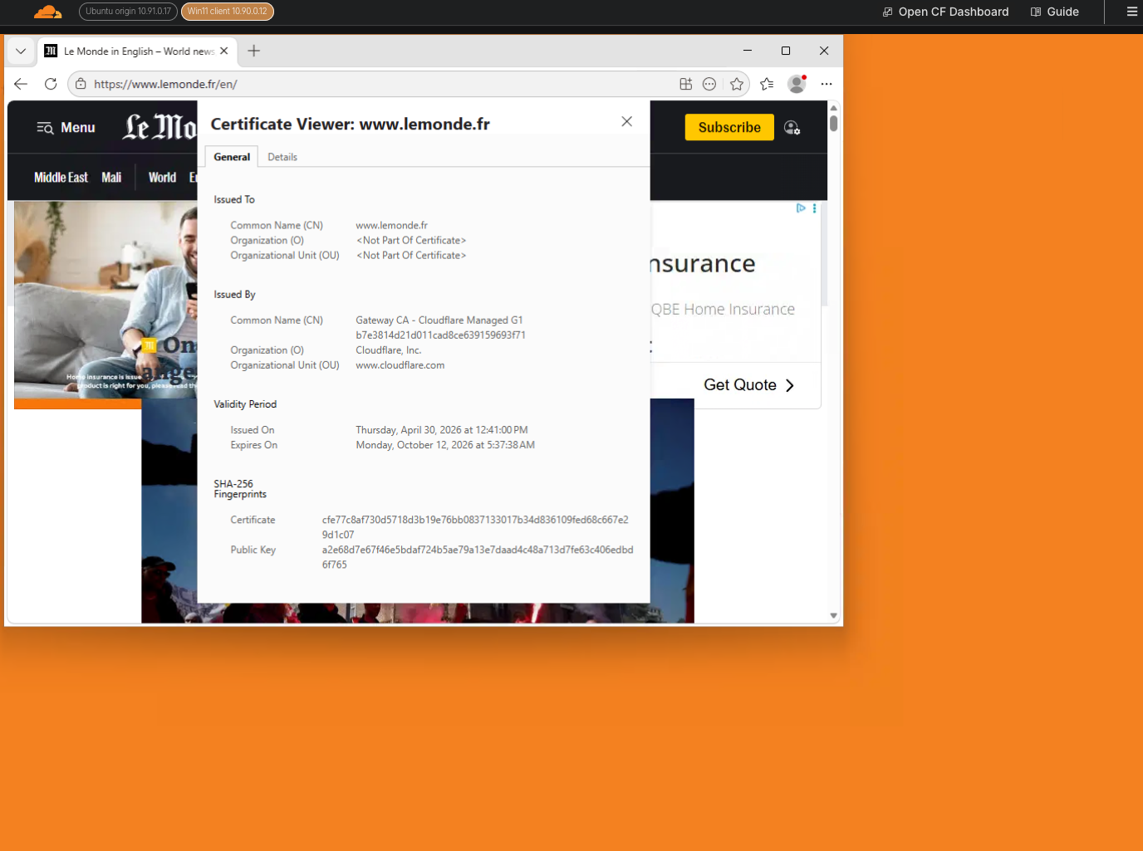The height and width of the screenshot is (851, 1143).
Task: Go back in the browser
Action: [21, 84]
